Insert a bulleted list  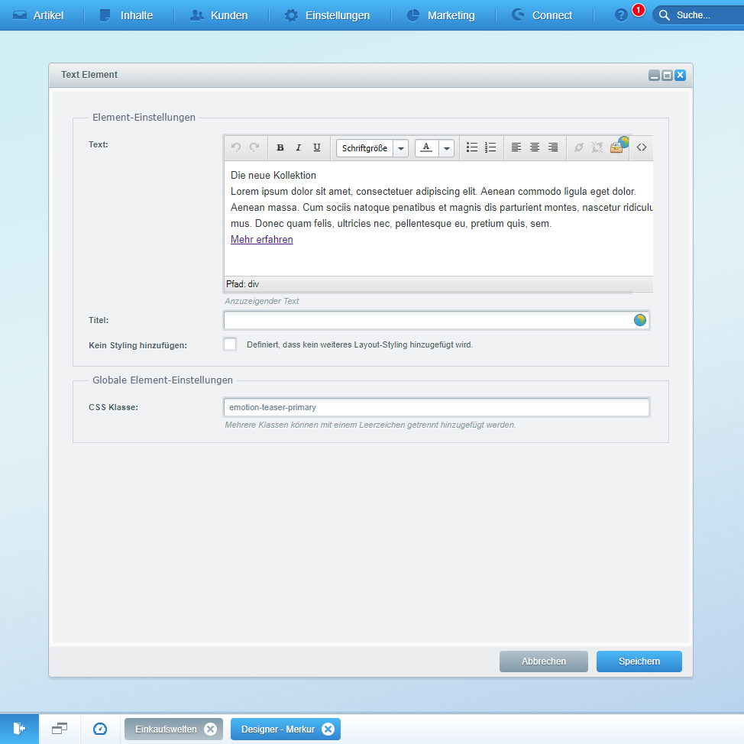tap(472, 147)
